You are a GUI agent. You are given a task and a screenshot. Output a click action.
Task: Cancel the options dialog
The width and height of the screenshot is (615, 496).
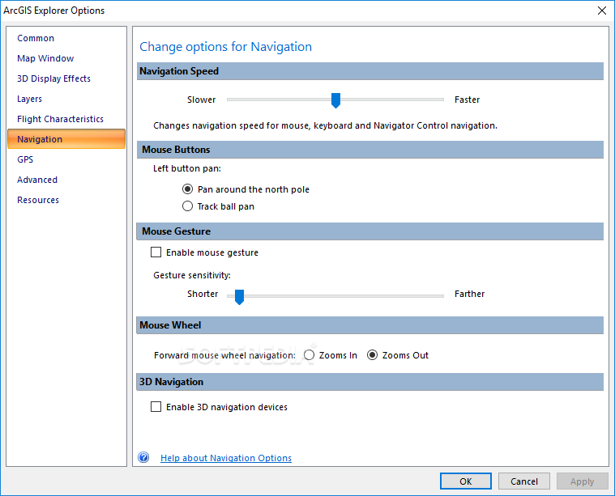coord(524,481)
